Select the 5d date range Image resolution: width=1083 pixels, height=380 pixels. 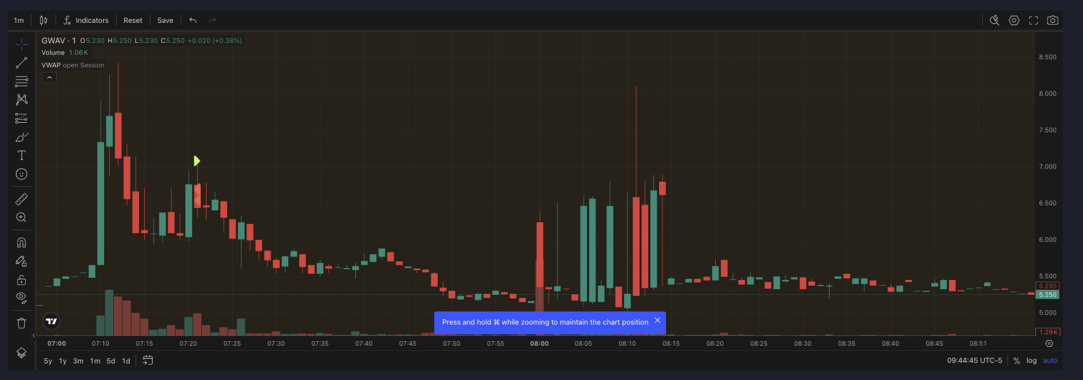coord(111,361)
